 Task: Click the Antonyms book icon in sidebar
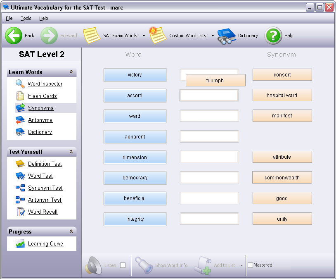tap(20, 120)
